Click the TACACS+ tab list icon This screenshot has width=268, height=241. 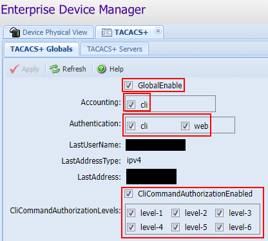tap(106, 32)
